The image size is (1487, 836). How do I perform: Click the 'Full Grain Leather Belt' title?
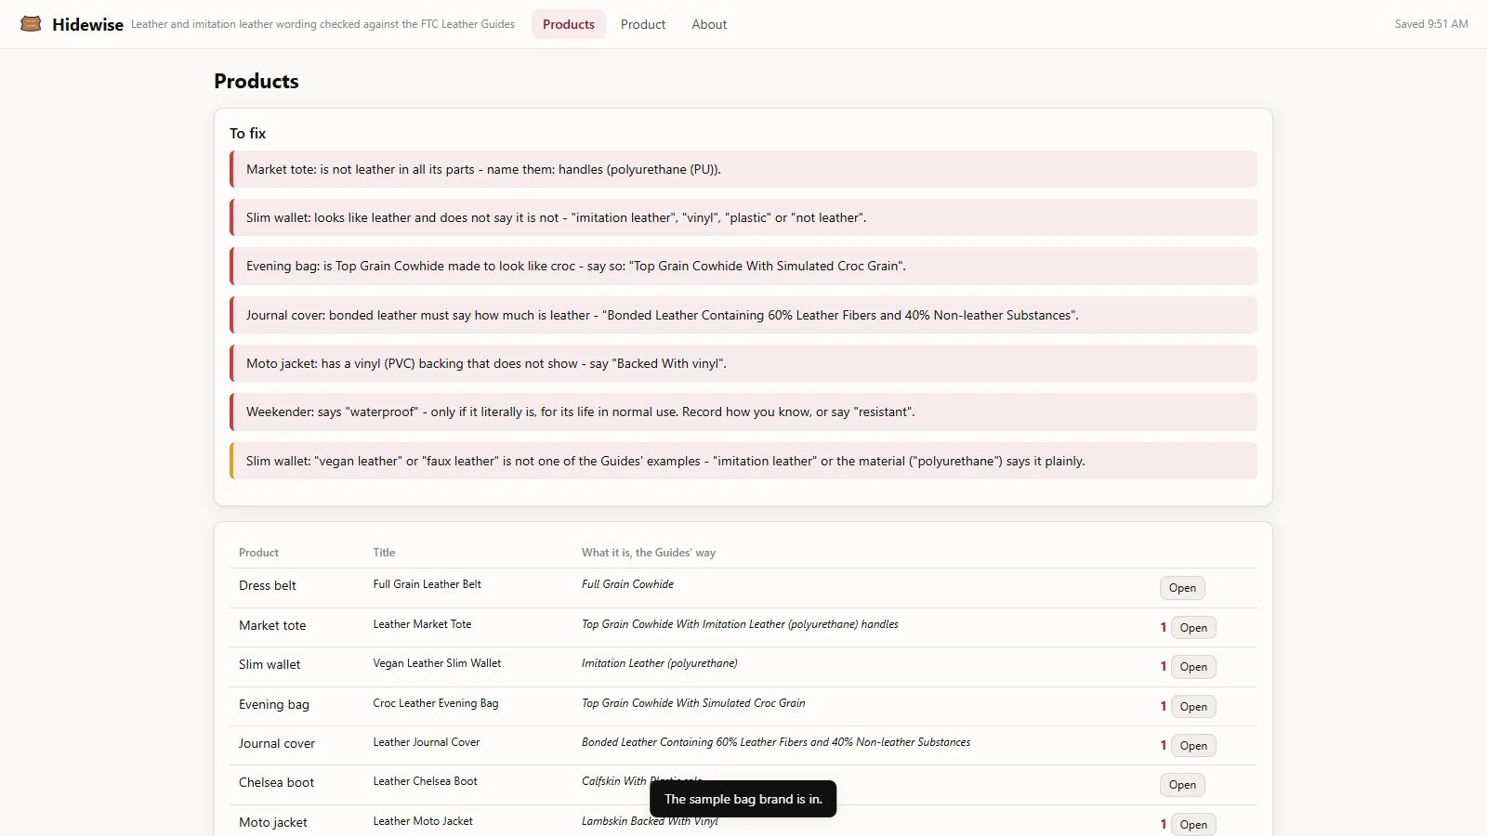pyautogui.click(x=427, y=584)
